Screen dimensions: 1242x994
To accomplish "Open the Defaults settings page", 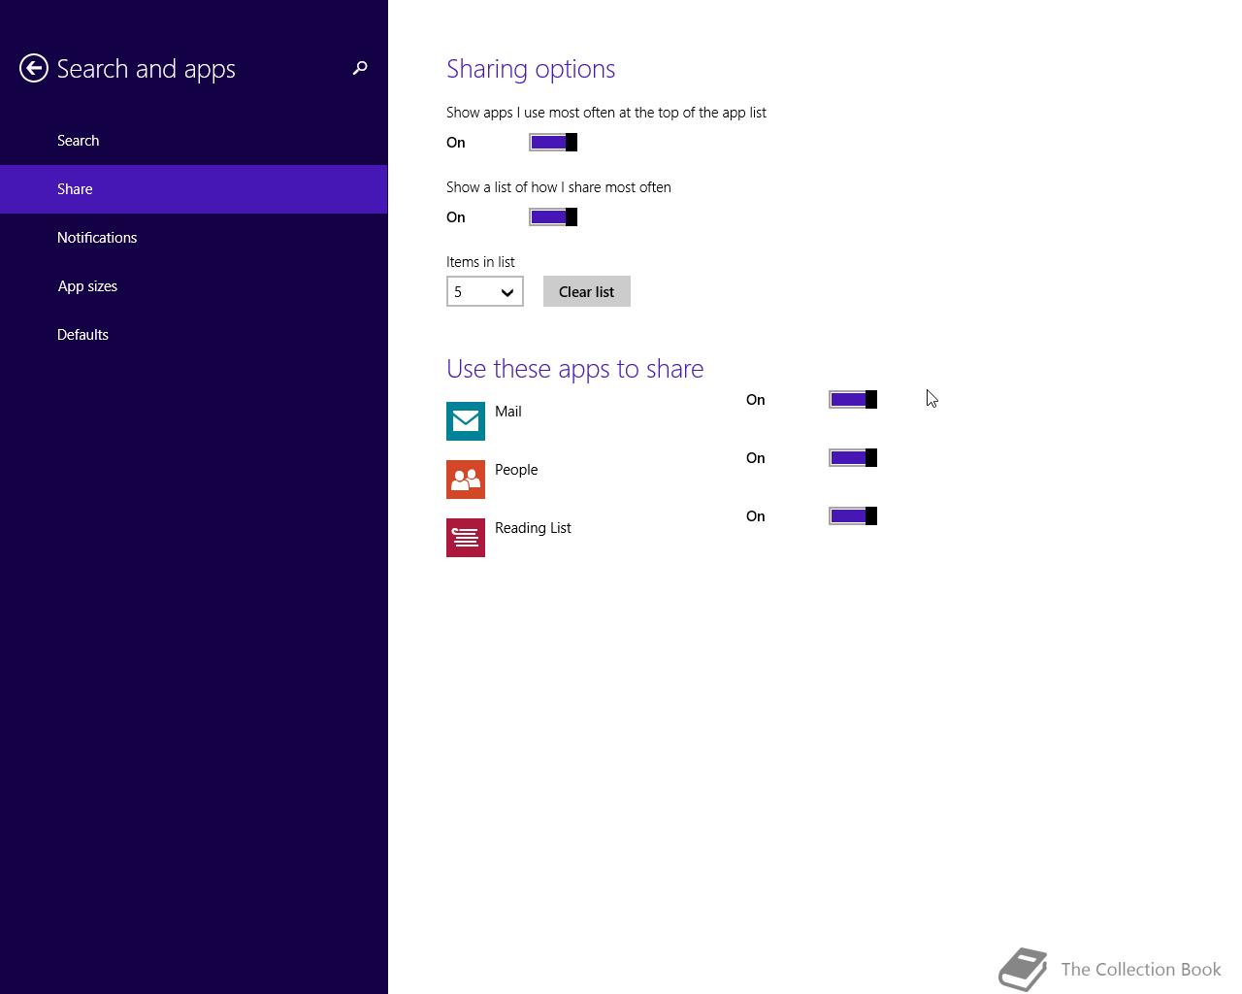I will (x=194, y=335).
